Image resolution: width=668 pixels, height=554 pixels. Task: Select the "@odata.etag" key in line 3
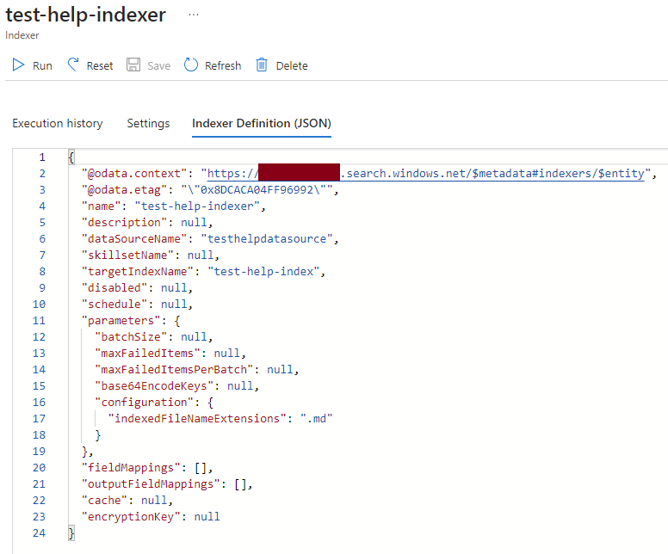coord(127,190)
